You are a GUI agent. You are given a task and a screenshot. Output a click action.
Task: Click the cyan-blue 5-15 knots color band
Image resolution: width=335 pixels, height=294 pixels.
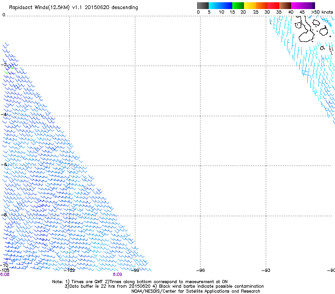pyautogui.click(x=220, y=5)
